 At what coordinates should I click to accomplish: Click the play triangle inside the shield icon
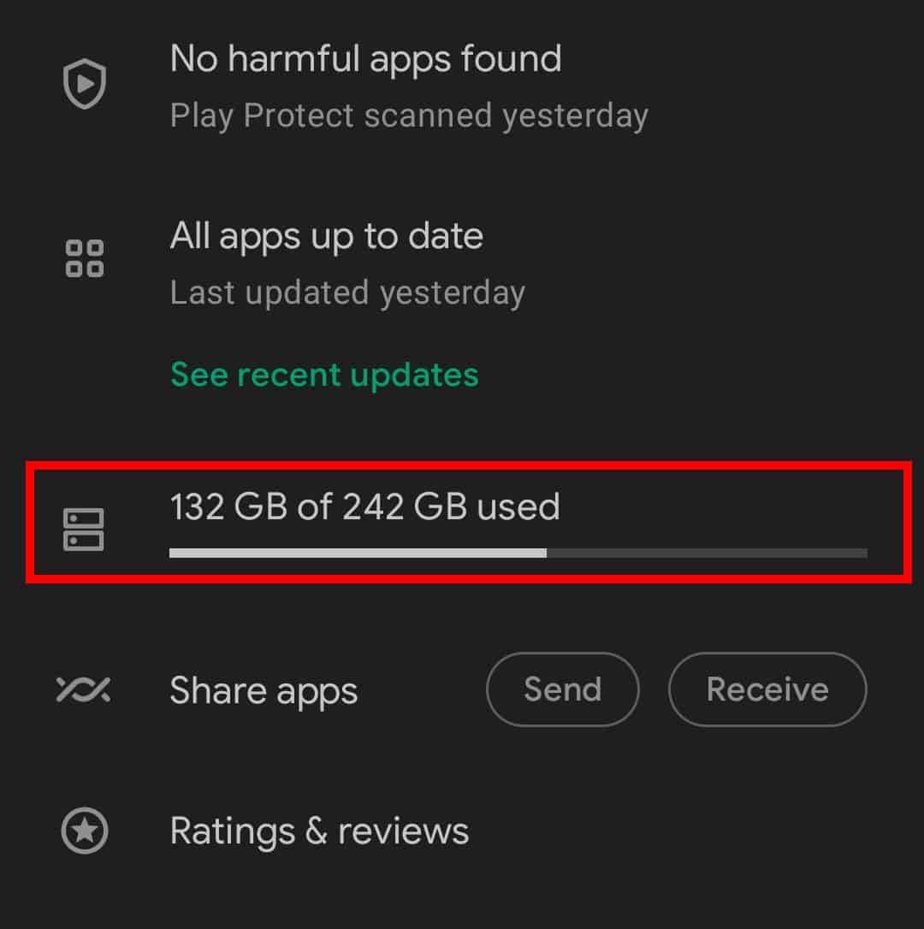point(84,82)
